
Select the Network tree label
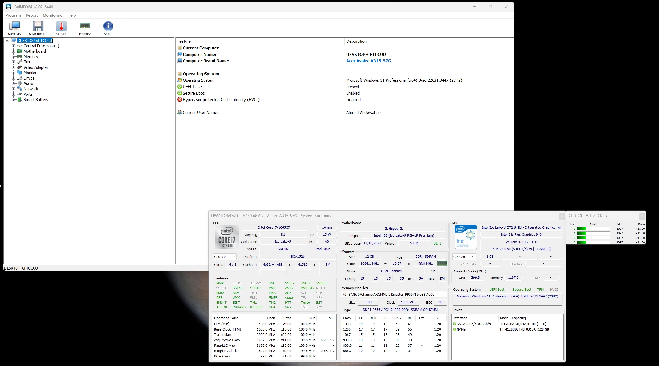click(31, 89)
